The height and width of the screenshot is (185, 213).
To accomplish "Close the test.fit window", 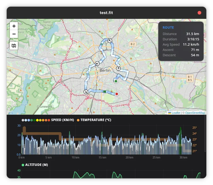I will [x=199, y=13].
